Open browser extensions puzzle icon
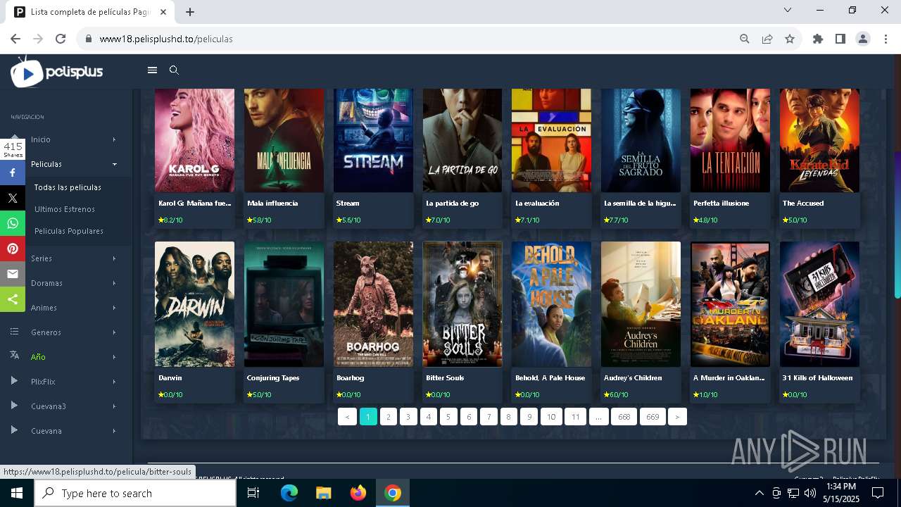The width and height of the screenshot is (901, 507). click(x=818, y=39)
